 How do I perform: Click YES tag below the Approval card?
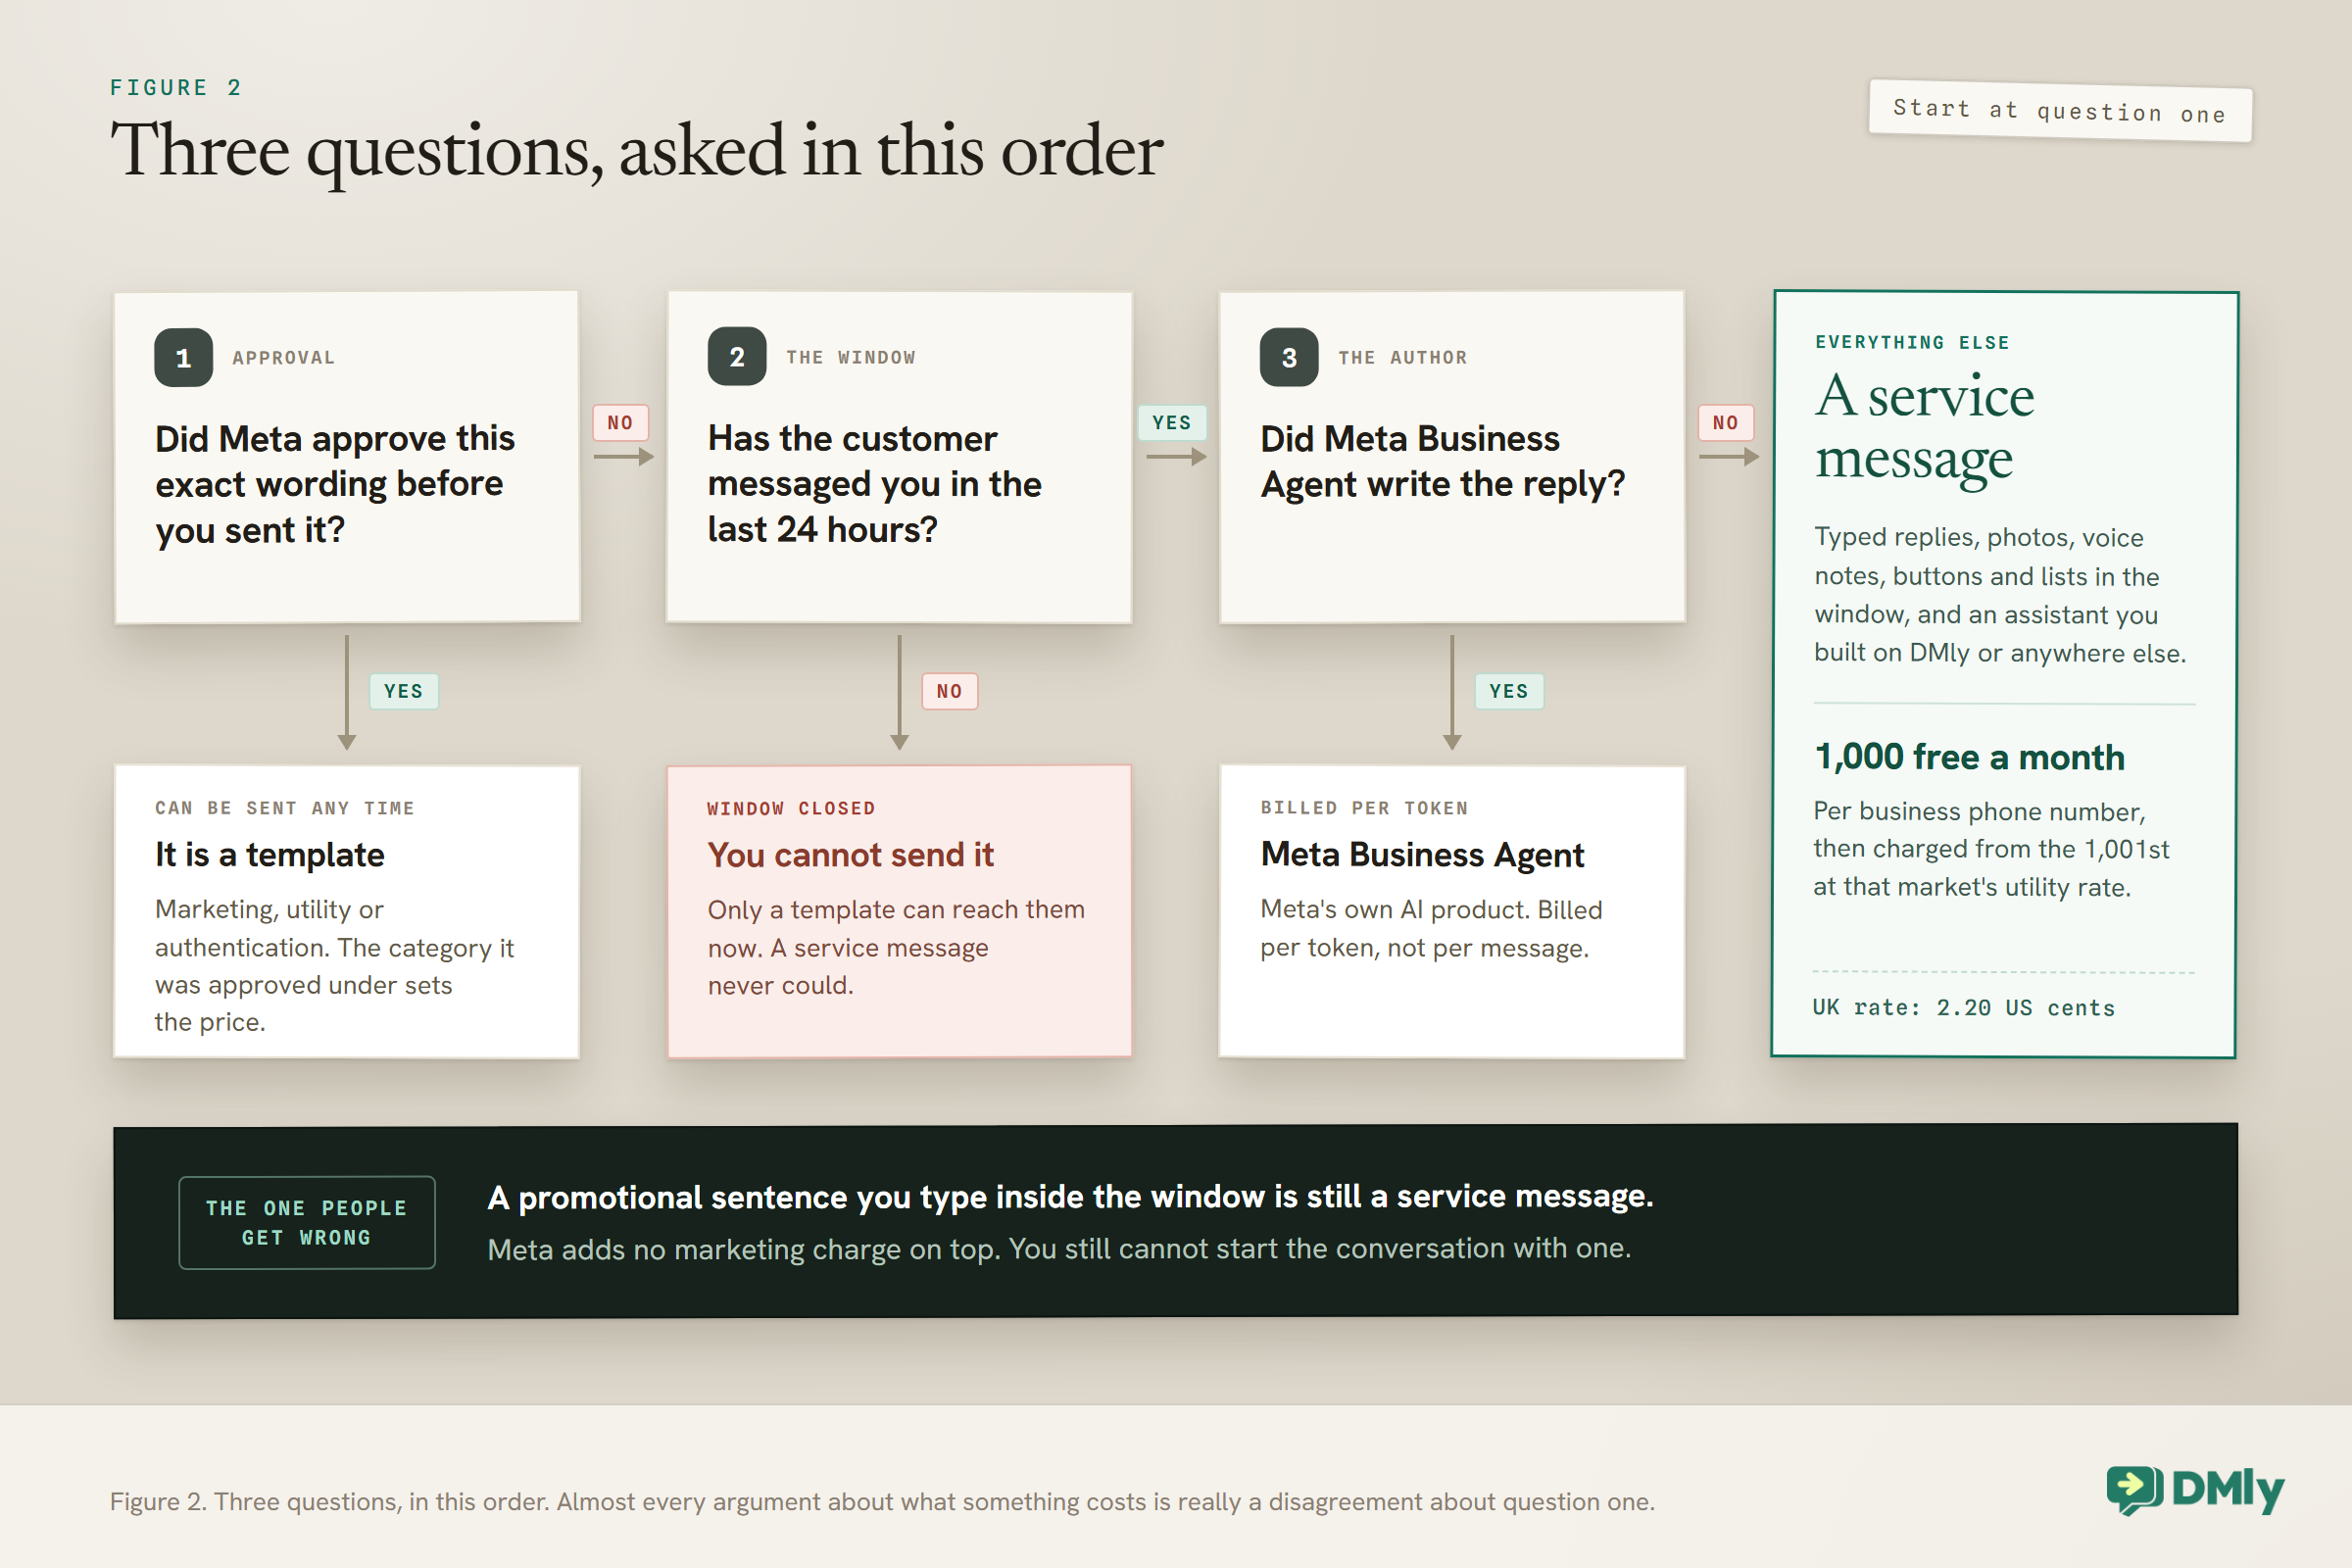point(404,691)
